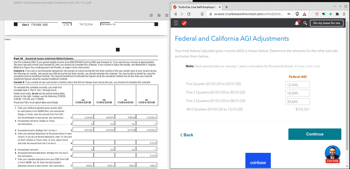The image size is (350, 169).
Task: Click the coinbase advertisement
Action: [x=258, y=160]
